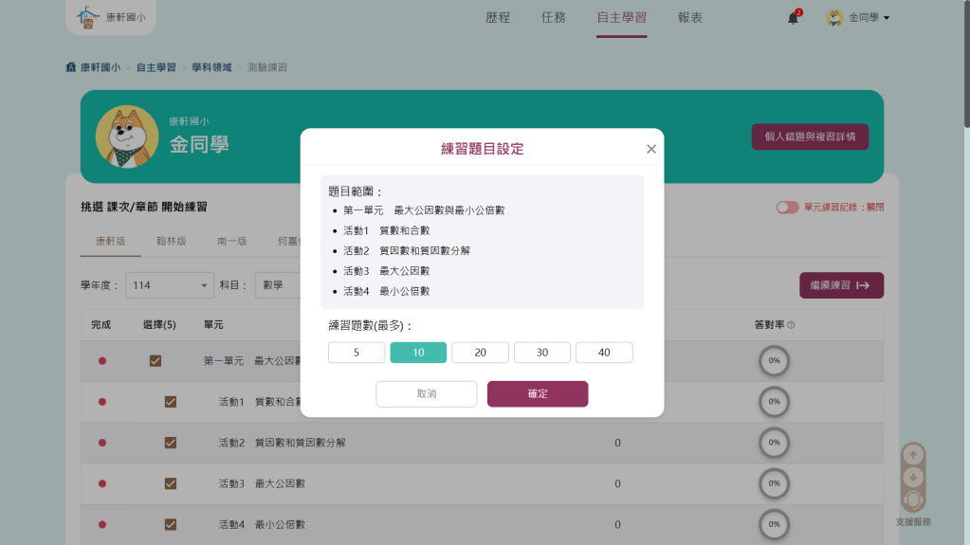
Task: Uncheck the 活動4 最小公倍數 checkbox
Action: point(170,524)
